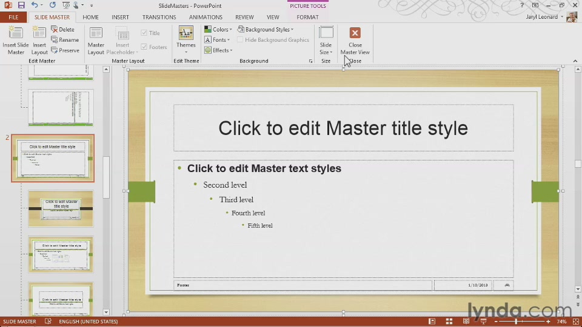Viewport: 582px width, 327px height.
Task: Switch to Normal view from status bar
Action: [432, 322]
